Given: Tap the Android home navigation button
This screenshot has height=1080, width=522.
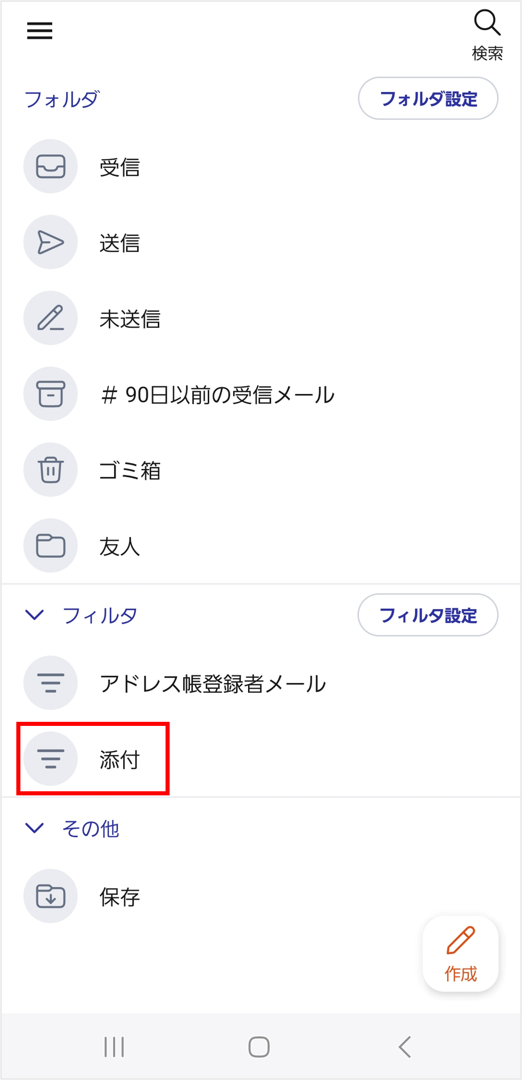Looking at the screenshot, I should click(259, 1047).
